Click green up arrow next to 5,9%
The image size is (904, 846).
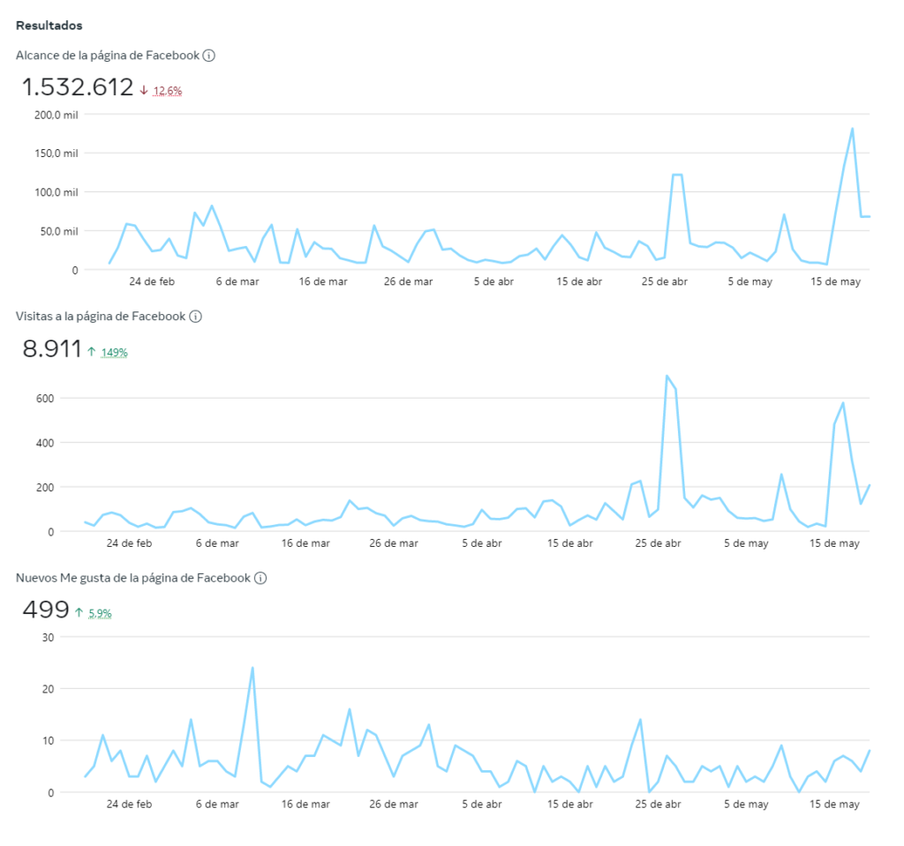tap(79, 612)
